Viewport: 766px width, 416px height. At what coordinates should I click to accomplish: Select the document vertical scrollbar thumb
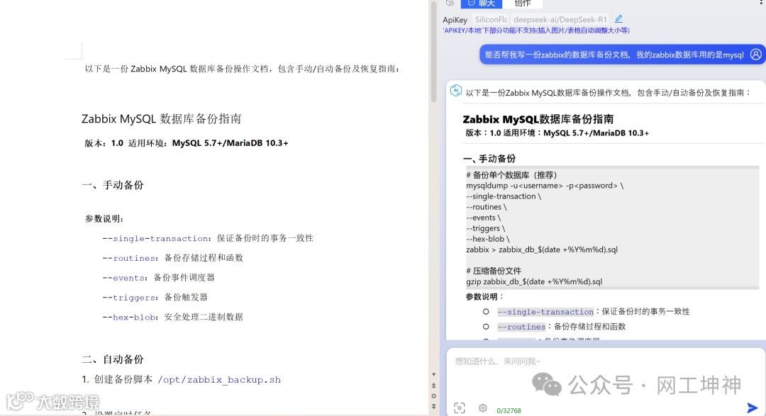(x=433, y=51)
